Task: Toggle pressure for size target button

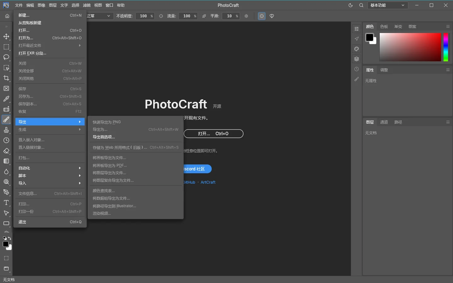Action: (x=262, y=16)
